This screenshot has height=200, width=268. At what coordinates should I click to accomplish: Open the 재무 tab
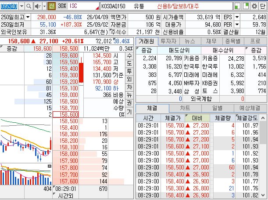(211, 41)
